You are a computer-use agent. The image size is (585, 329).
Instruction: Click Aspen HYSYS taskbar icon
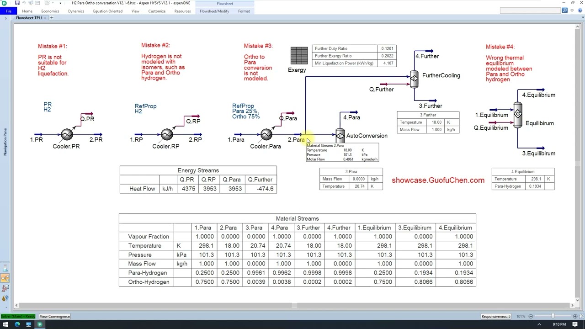(40, 324)
